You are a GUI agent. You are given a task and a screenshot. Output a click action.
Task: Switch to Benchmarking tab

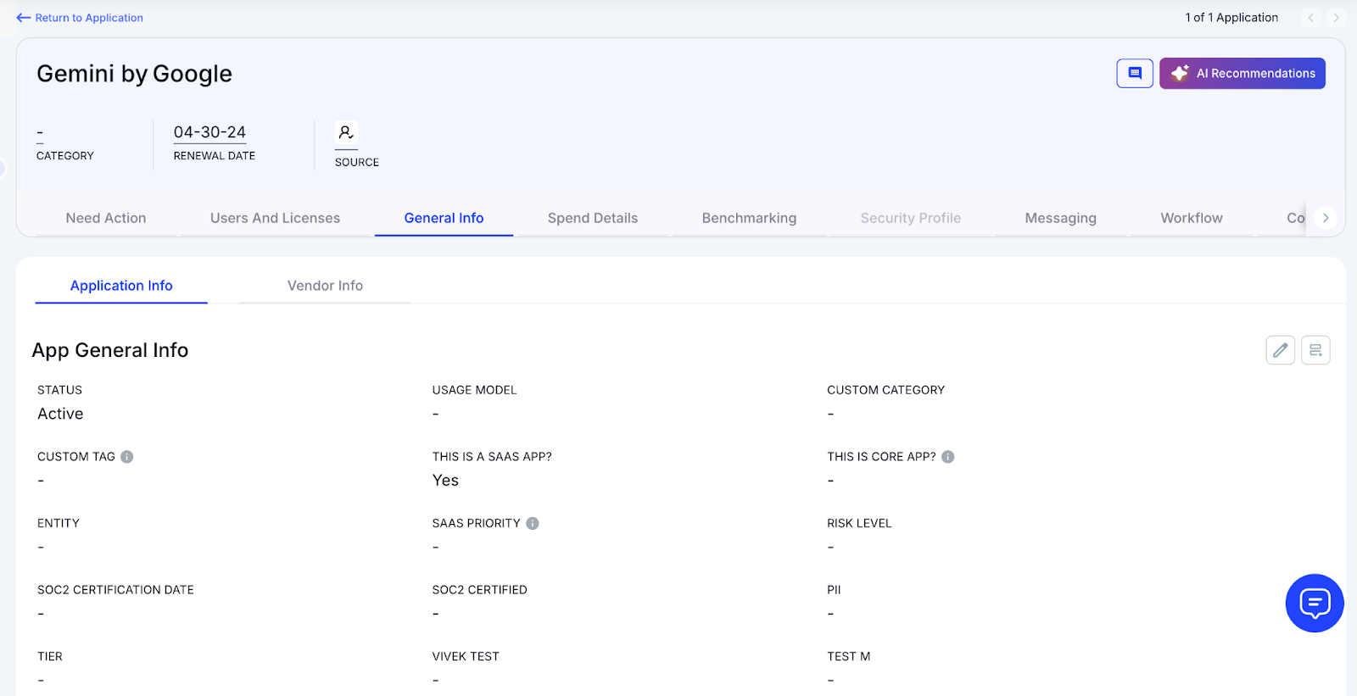tap(749, 218)
